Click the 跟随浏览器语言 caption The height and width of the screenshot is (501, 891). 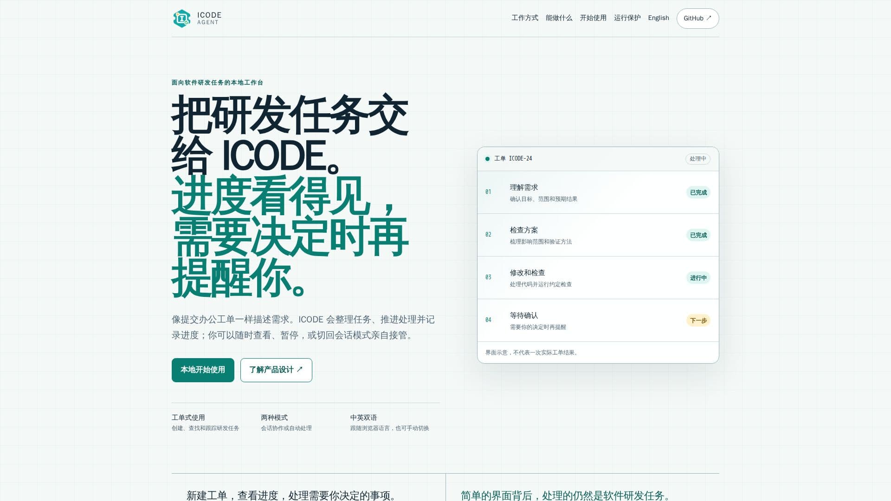[x=390, y=428]
